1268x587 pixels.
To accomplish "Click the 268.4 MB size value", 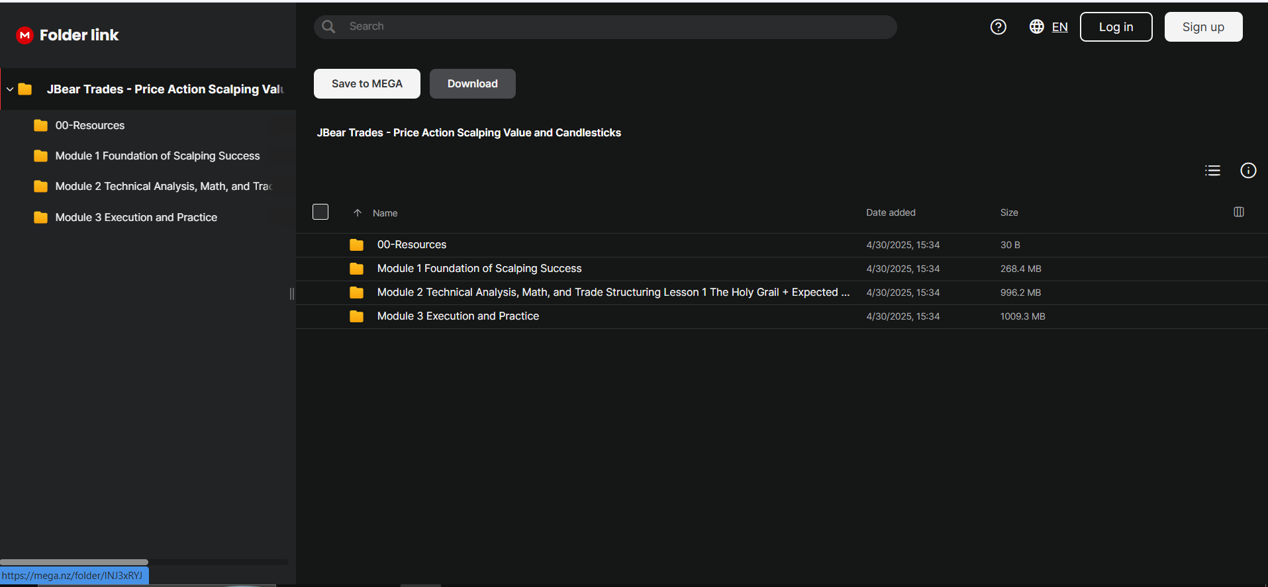I will click(1021, 269).
